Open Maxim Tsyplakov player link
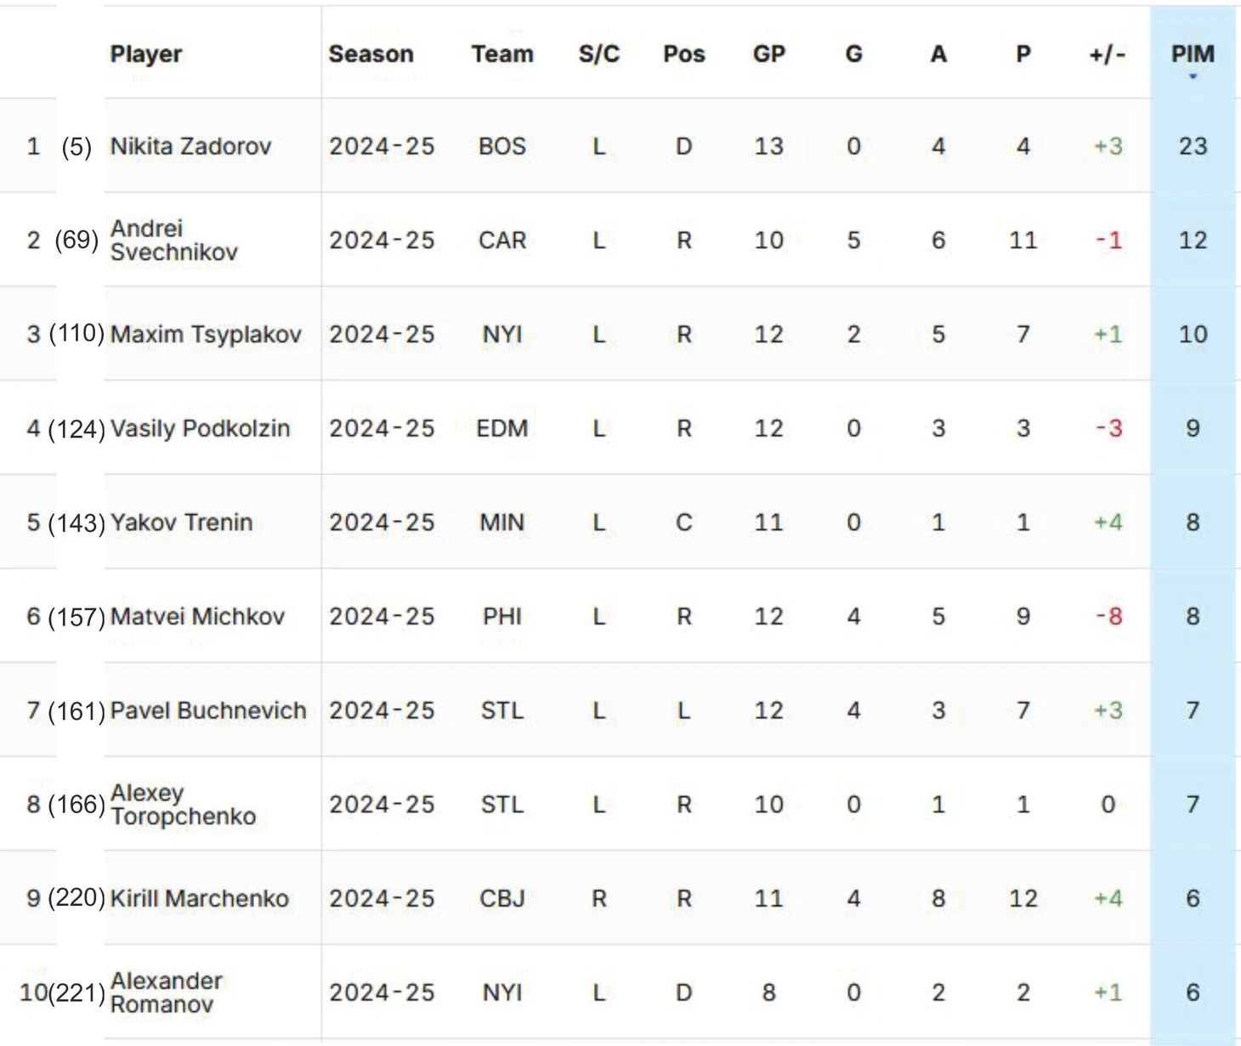Screen dimensions: 1241x1046 coord(206,334)
